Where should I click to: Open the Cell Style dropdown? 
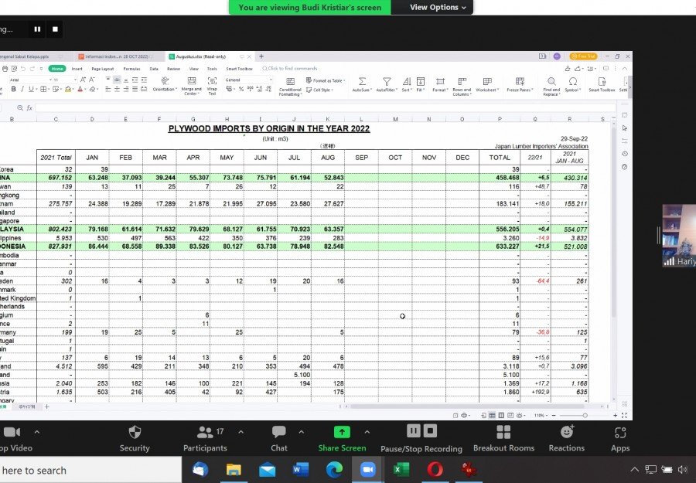coord(320,90)
